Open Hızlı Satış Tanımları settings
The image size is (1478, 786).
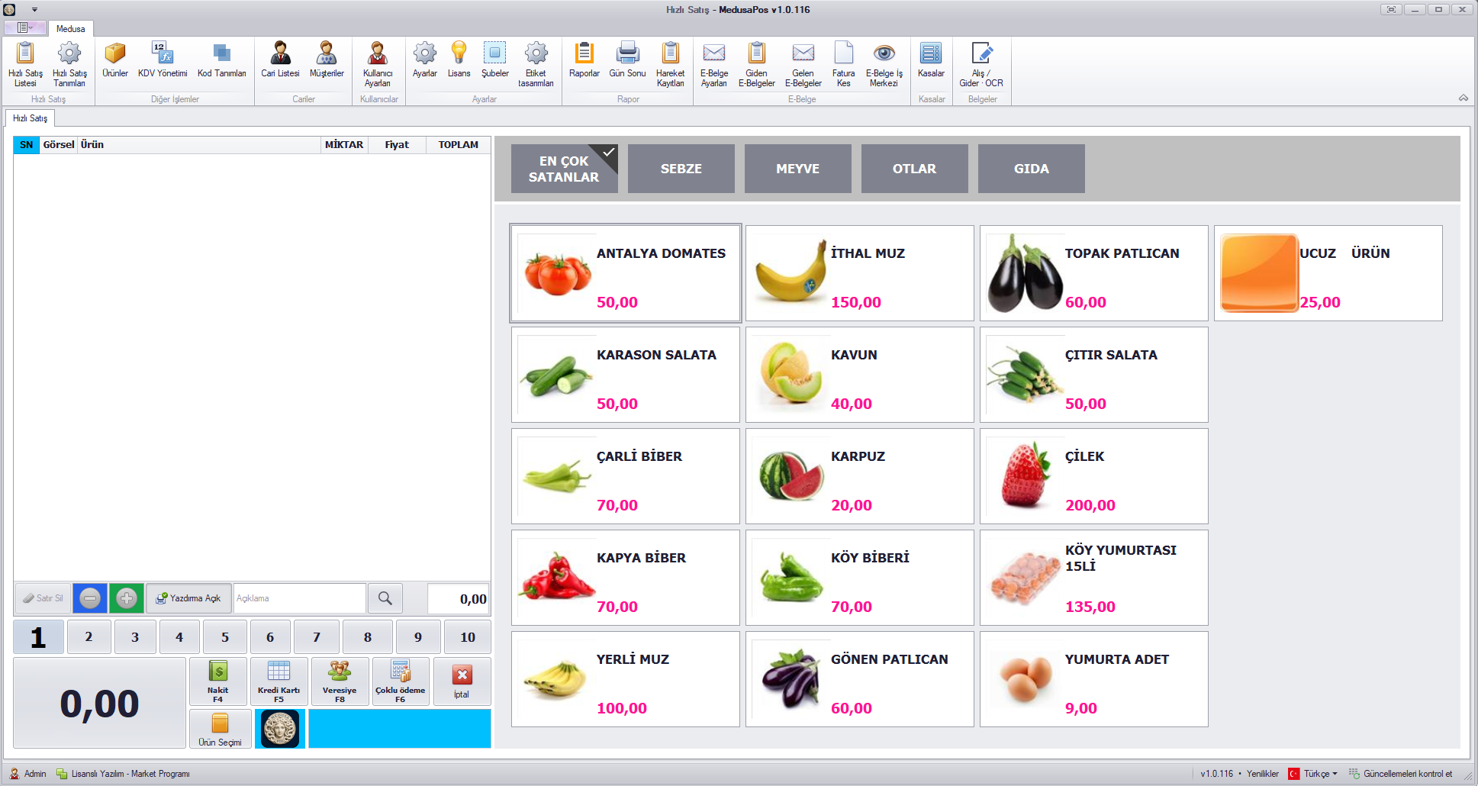69,64
